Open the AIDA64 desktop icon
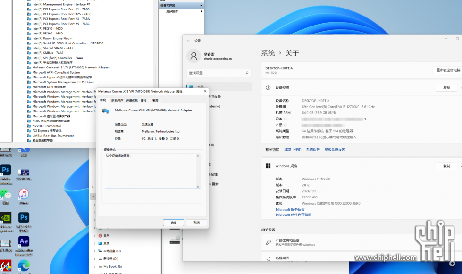The width and height of the screenshot is (462, 274). [x=6, y=265]
